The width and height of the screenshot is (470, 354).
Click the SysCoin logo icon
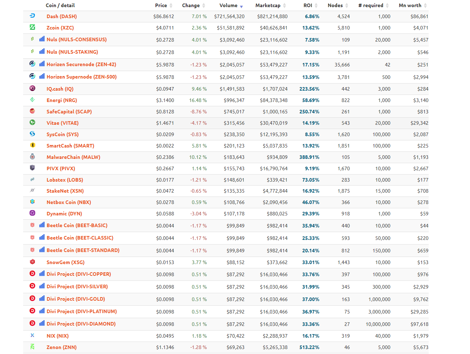(32, 134)
